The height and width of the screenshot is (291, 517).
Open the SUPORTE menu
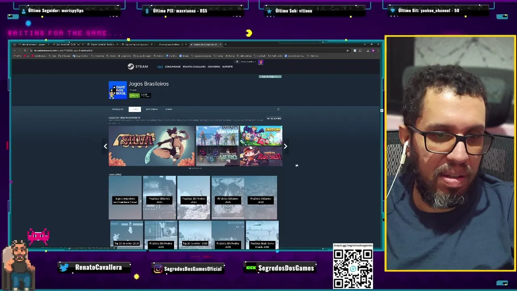click(x=227, y=67)
